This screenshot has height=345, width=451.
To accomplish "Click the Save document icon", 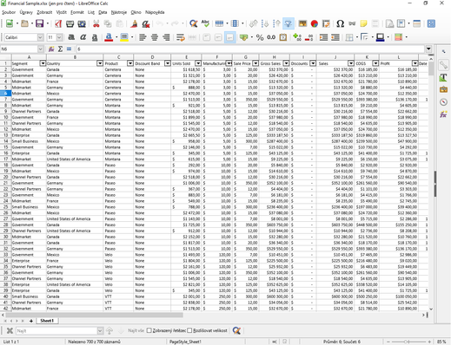I will point(39,23).
